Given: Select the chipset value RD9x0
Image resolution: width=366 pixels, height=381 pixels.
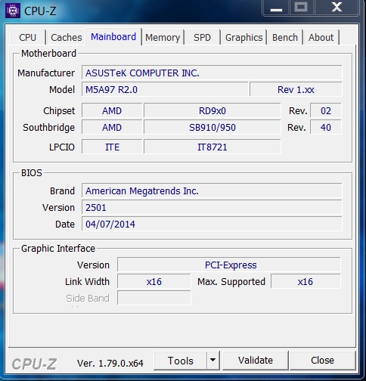Looking at the screenshot, I should (x=212, y=110).
